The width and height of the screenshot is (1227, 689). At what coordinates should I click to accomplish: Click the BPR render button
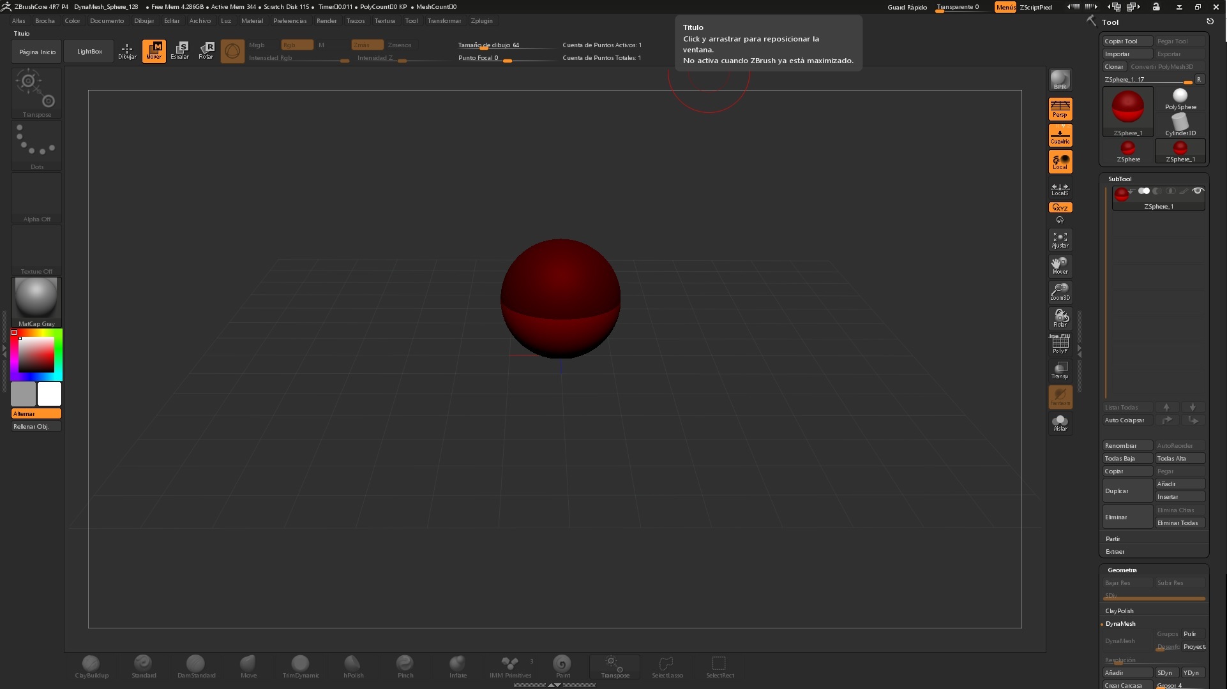click(x=1060, y=80)
